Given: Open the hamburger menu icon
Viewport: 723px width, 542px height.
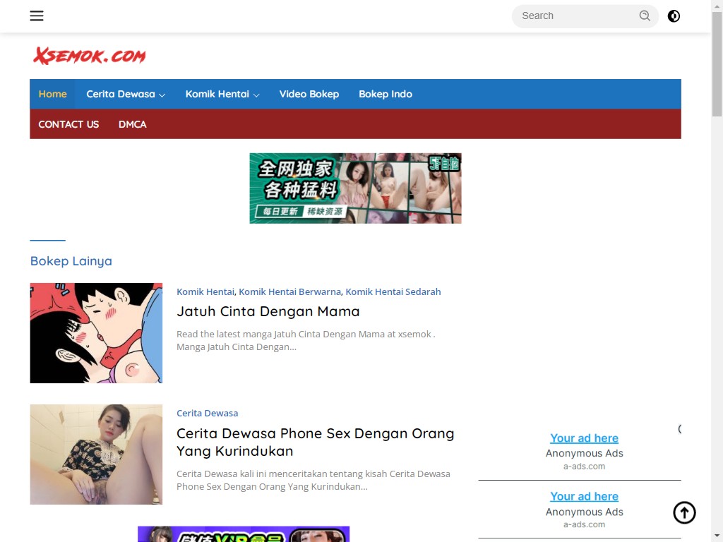Looking at the screenshot, I should pyautogui.click(x=37, y=16).
